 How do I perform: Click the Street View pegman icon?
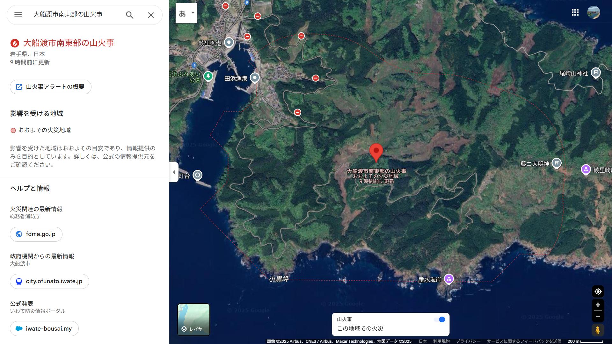[598, 330]
